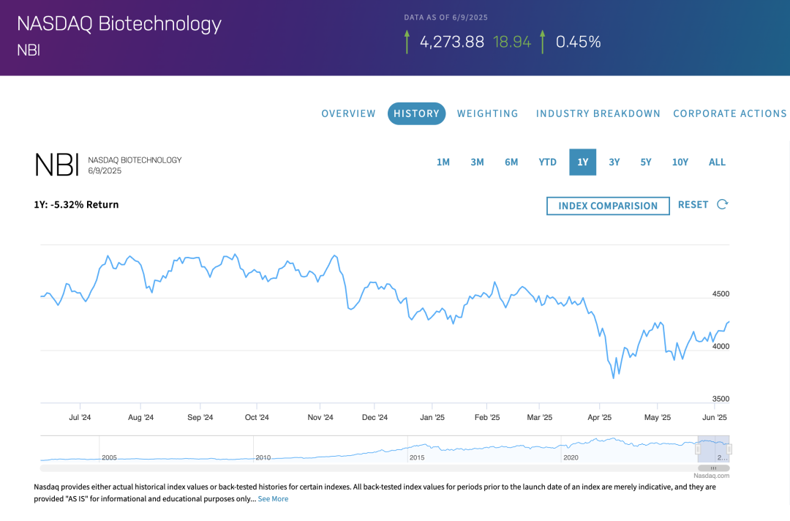Click the navigator scrollbar thumb below the mini chart
Viewport: 790px width, 521px height.
(x=713, y=468)
